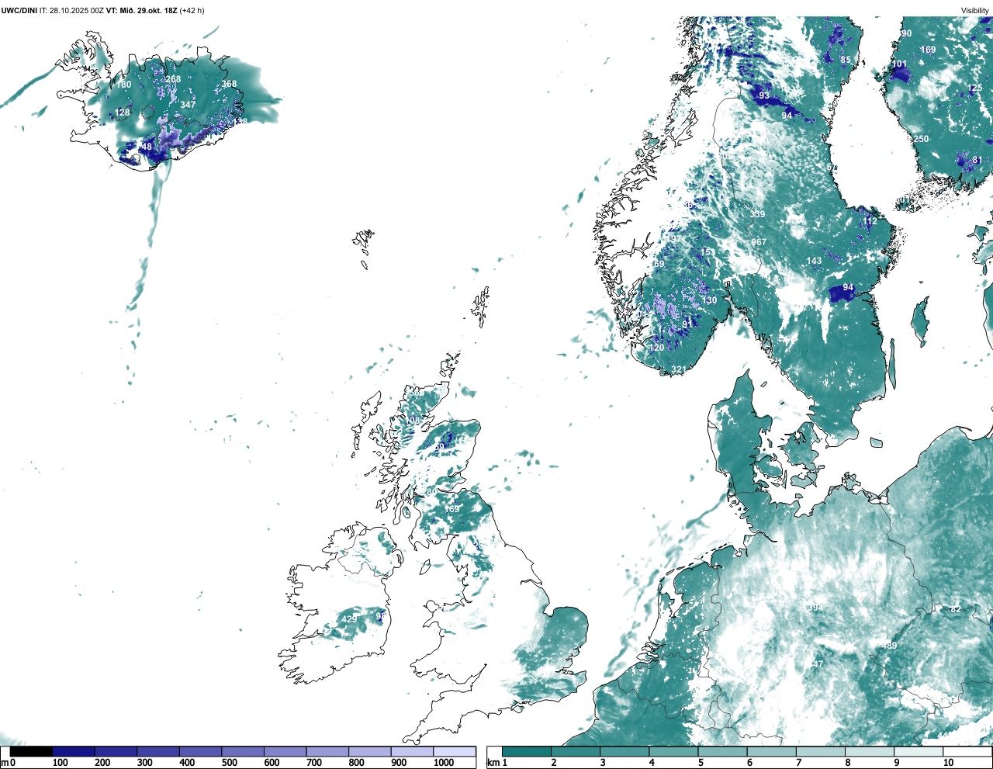993x769 pixels.
Task: Click the '250' value over Finland
Action: (x=921, y=139)
